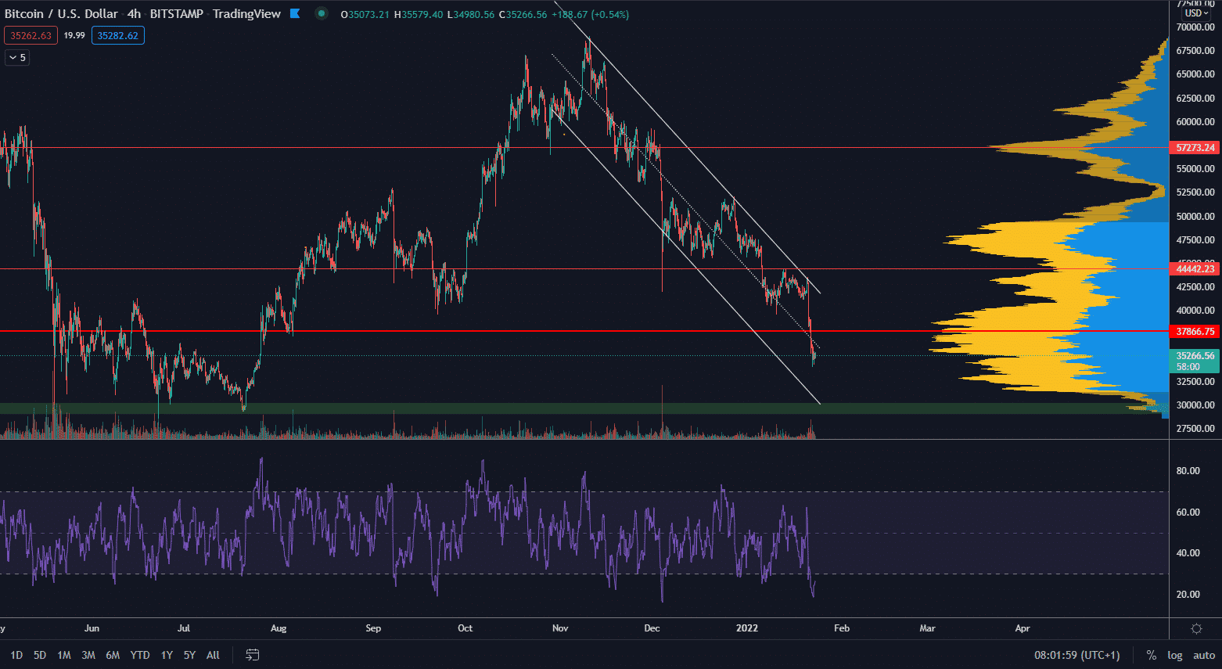Open chart settings gear icon

[1195, 628]
